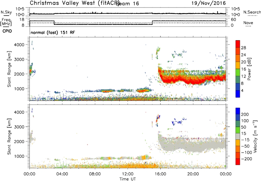Click the '200' tick on Velocity colorbar
The image size is (261, 181).
pos(245,114)
